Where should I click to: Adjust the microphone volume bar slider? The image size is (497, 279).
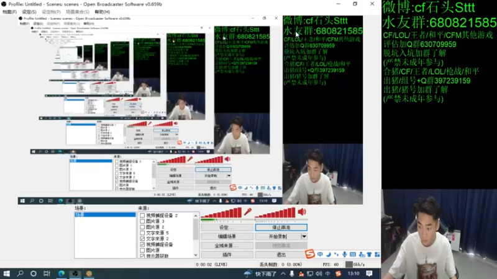click(x=222, y=213)
